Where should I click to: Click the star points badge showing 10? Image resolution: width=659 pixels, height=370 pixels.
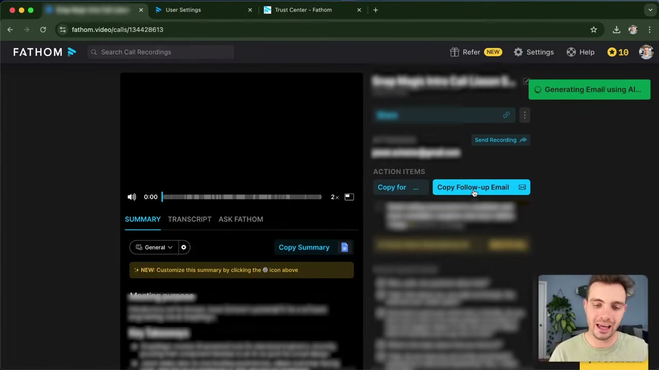tap(617, 52)
